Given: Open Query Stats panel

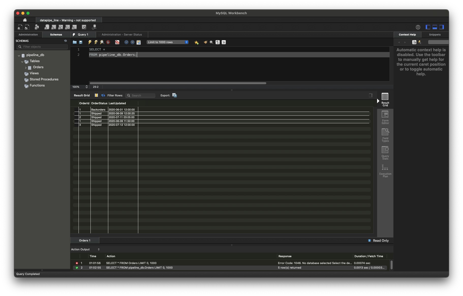Looking at the screenshot, I should (385, 153).
